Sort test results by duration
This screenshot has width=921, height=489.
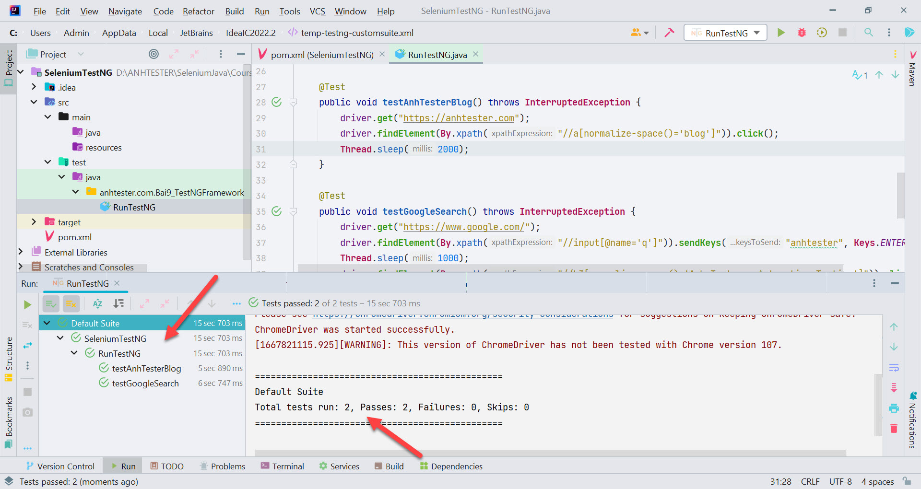coord(118,303)
